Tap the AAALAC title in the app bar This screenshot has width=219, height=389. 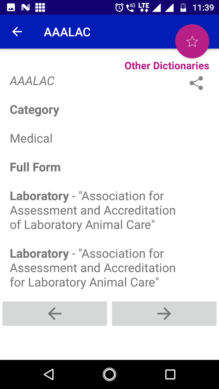click(67, 32)
